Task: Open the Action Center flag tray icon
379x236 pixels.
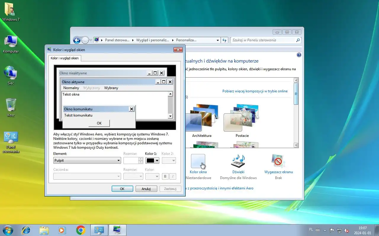Action: coord(332,230)
